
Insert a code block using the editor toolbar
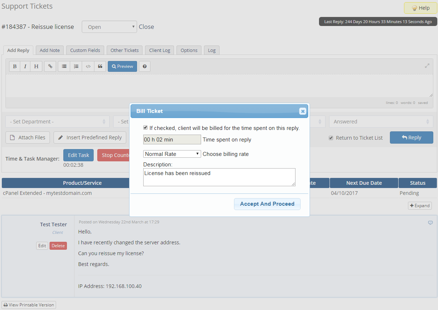click(88, 66)
